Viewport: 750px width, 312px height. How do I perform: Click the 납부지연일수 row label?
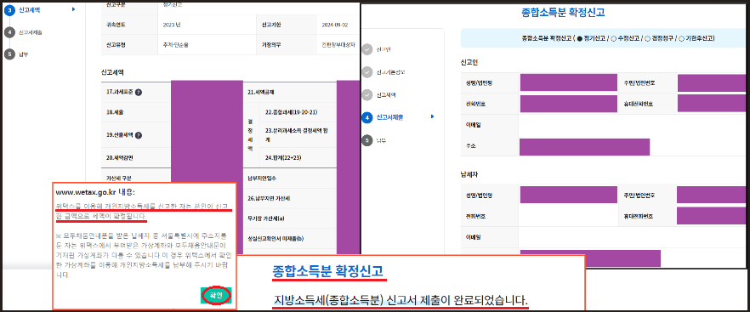262,178
